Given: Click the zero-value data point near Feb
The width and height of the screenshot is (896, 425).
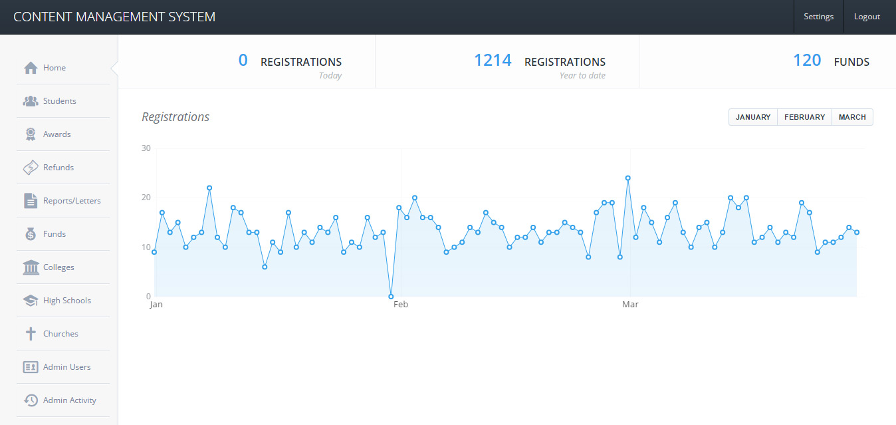Looking at the screenshot, I should tap(391, 297).
